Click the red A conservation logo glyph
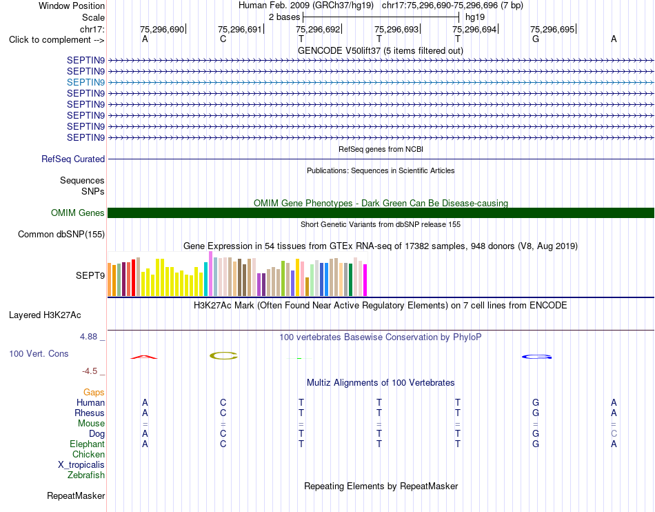Viewport: 655px width, 512px height. 144,357
